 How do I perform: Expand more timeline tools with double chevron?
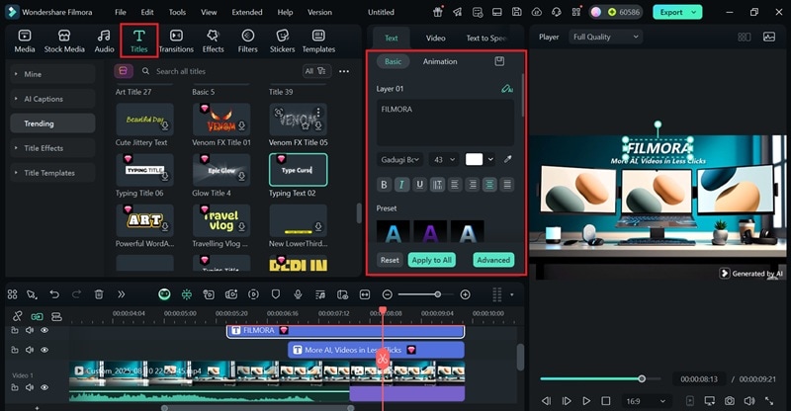(x=121, y=294)
